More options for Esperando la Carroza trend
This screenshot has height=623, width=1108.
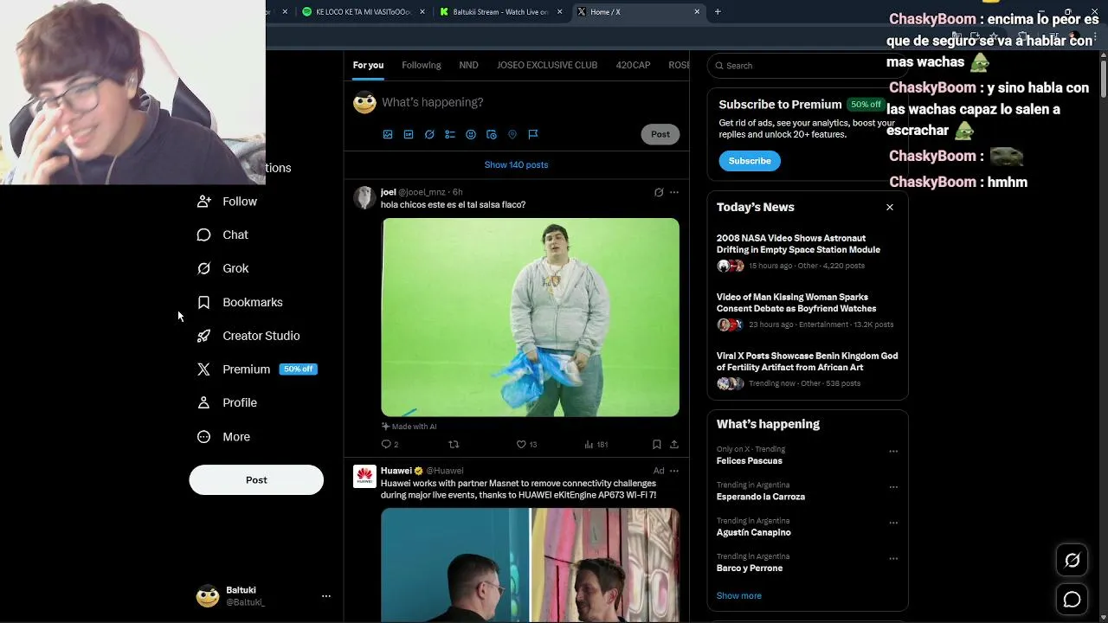click(x=893, y=487)
